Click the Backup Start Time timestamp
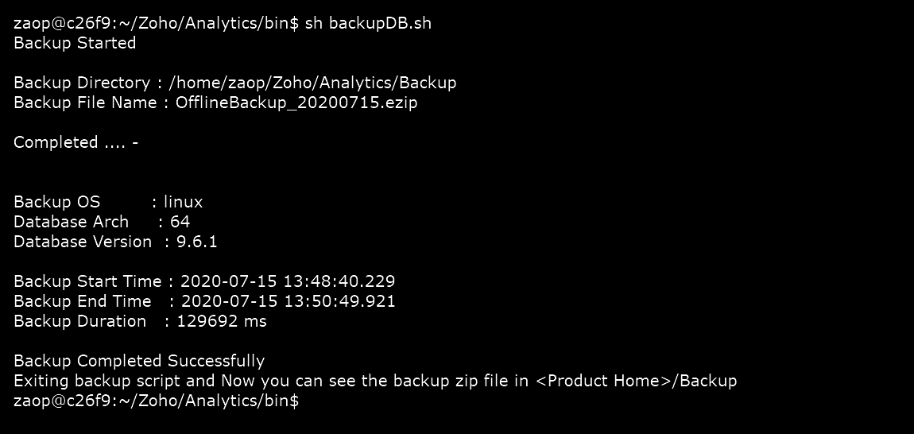Screen dimensions: 914x434 click(x=288, y=281)
